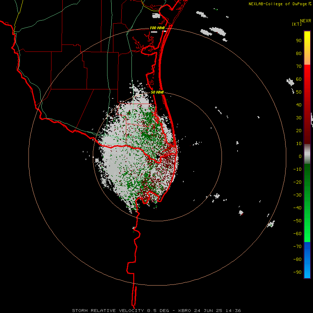313x313 pixels.
Task: Click the 50 NMI range ring label
Action: pyautogui.click(x=157, y=92)
